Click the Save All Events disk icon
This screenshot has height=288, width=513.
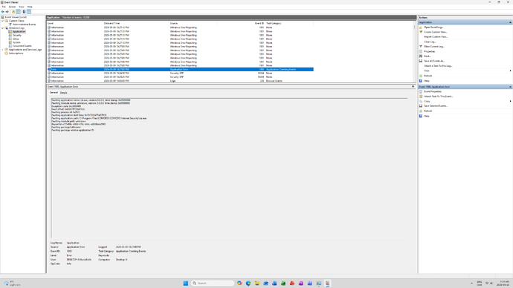pos(421,61)
